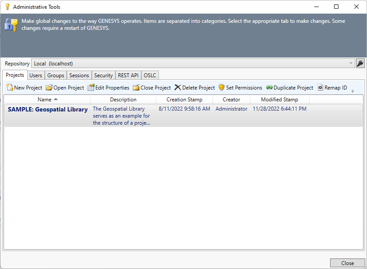Click the Close Project toolbar icon
367x269 pixels.
click(x=136, y=88)
